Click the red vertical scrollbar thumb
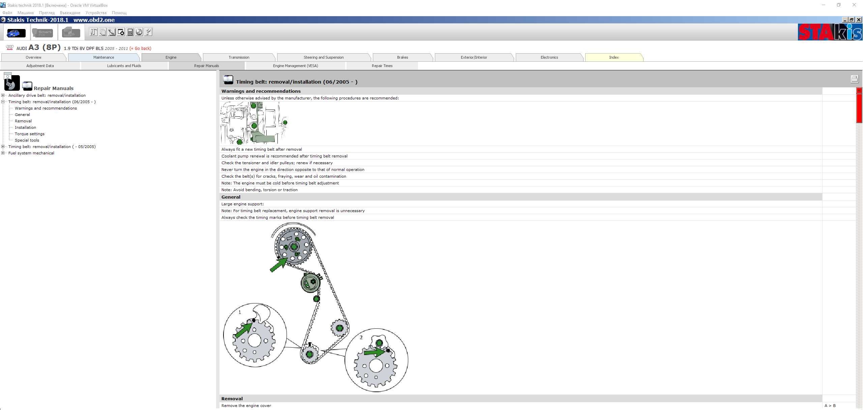Screen dimensions: 863x410 (859, 108)
